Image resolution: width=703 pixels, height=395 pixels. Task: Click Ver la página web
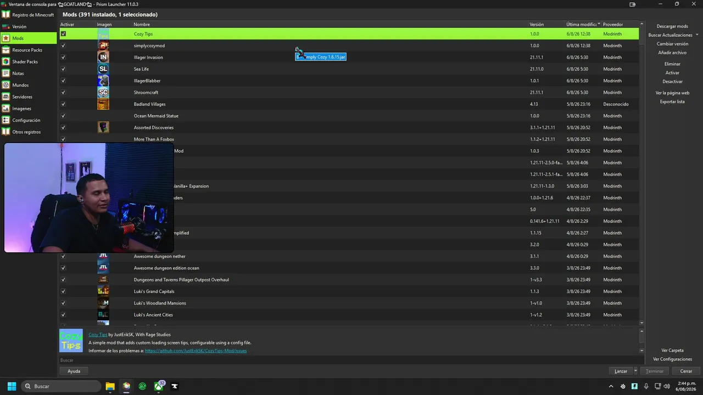pos(672,93)
